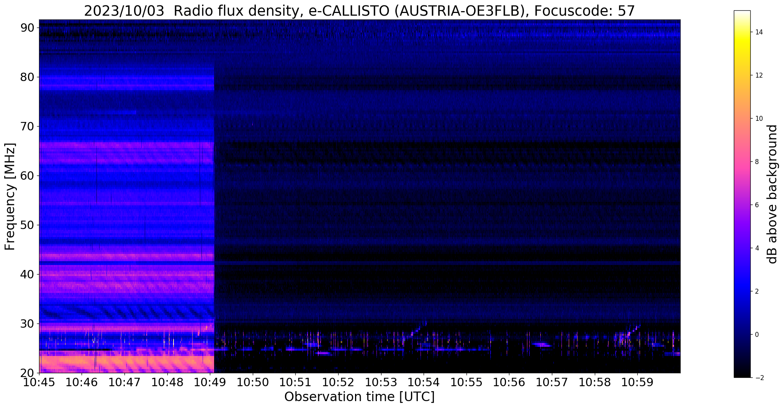
Task: Click the colorbar tick value 12
Action: tap(758, 75)
